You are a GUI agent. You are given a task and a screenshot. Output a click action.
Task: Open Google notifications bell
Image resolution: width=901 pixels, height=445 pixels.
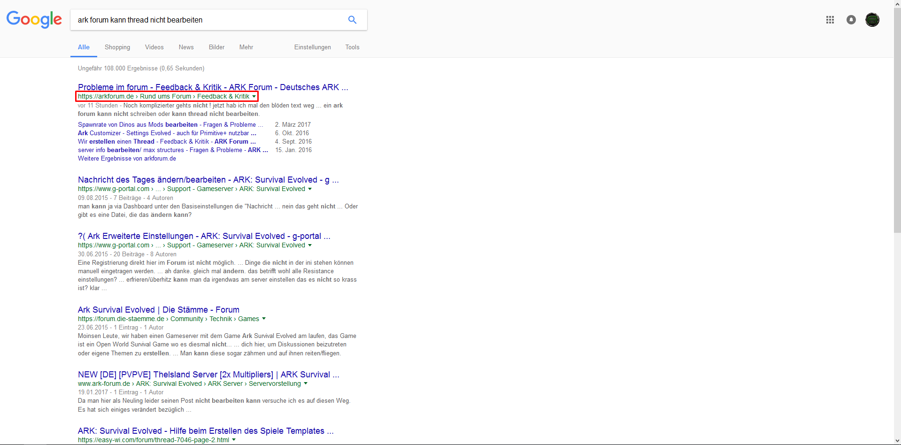tap(851, 20)
